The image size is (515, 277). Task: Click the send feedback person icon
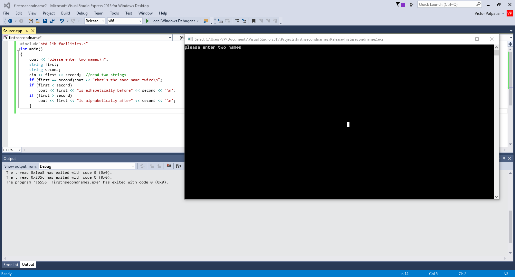coord(412,5)
